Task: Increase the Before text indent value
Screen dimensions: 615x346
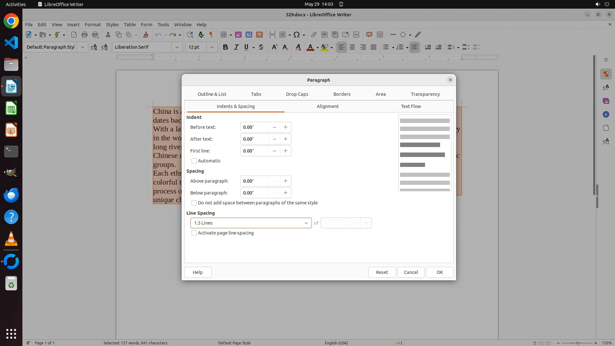Action: pos(285,127)
